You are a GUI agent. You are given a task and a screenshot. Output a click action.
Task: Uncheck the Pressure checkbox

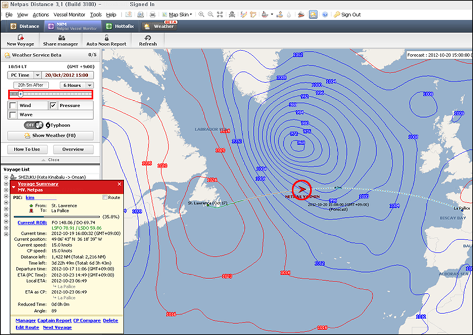click(53, 105)
